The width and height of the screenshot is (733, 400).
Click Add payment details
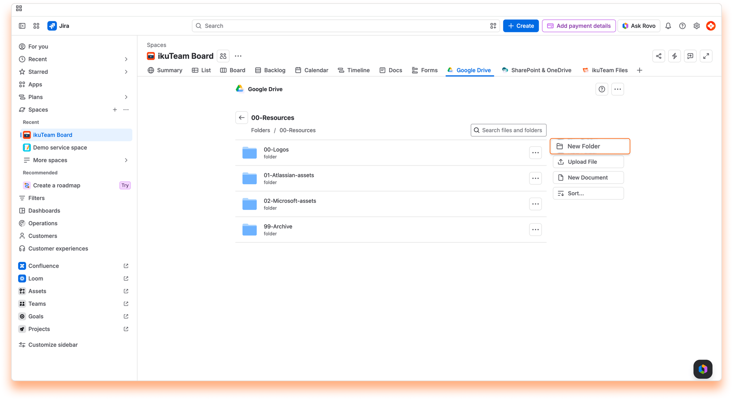(x=579, y=26)
